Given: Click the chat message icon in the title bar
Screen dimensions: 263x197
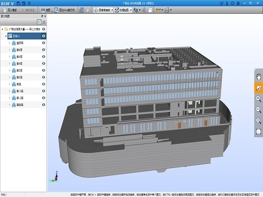Looking at the screenshot, I should pos(232,3).
